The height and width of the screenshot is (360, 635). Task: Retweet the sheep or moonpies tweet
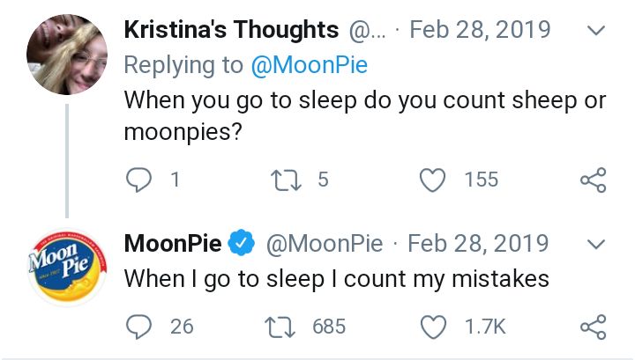(x=286, y=180)
